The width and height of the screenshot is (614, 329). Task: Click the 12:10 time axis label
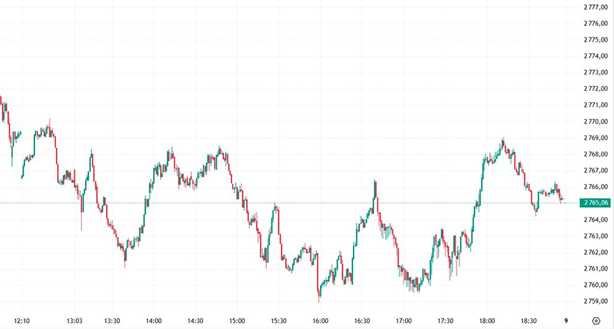(x=21, y=321)
